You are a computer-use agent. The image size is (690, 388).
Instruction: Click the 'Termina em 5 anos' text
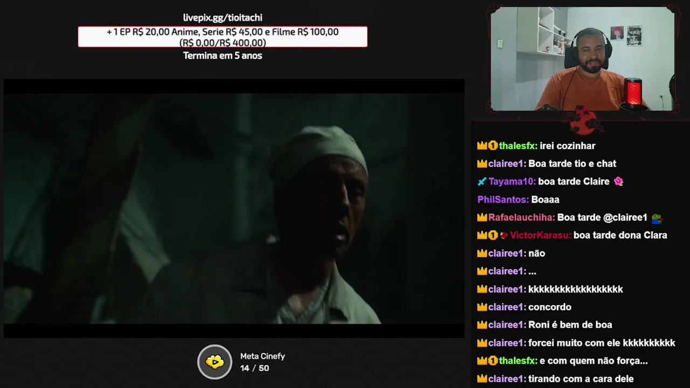223,56
